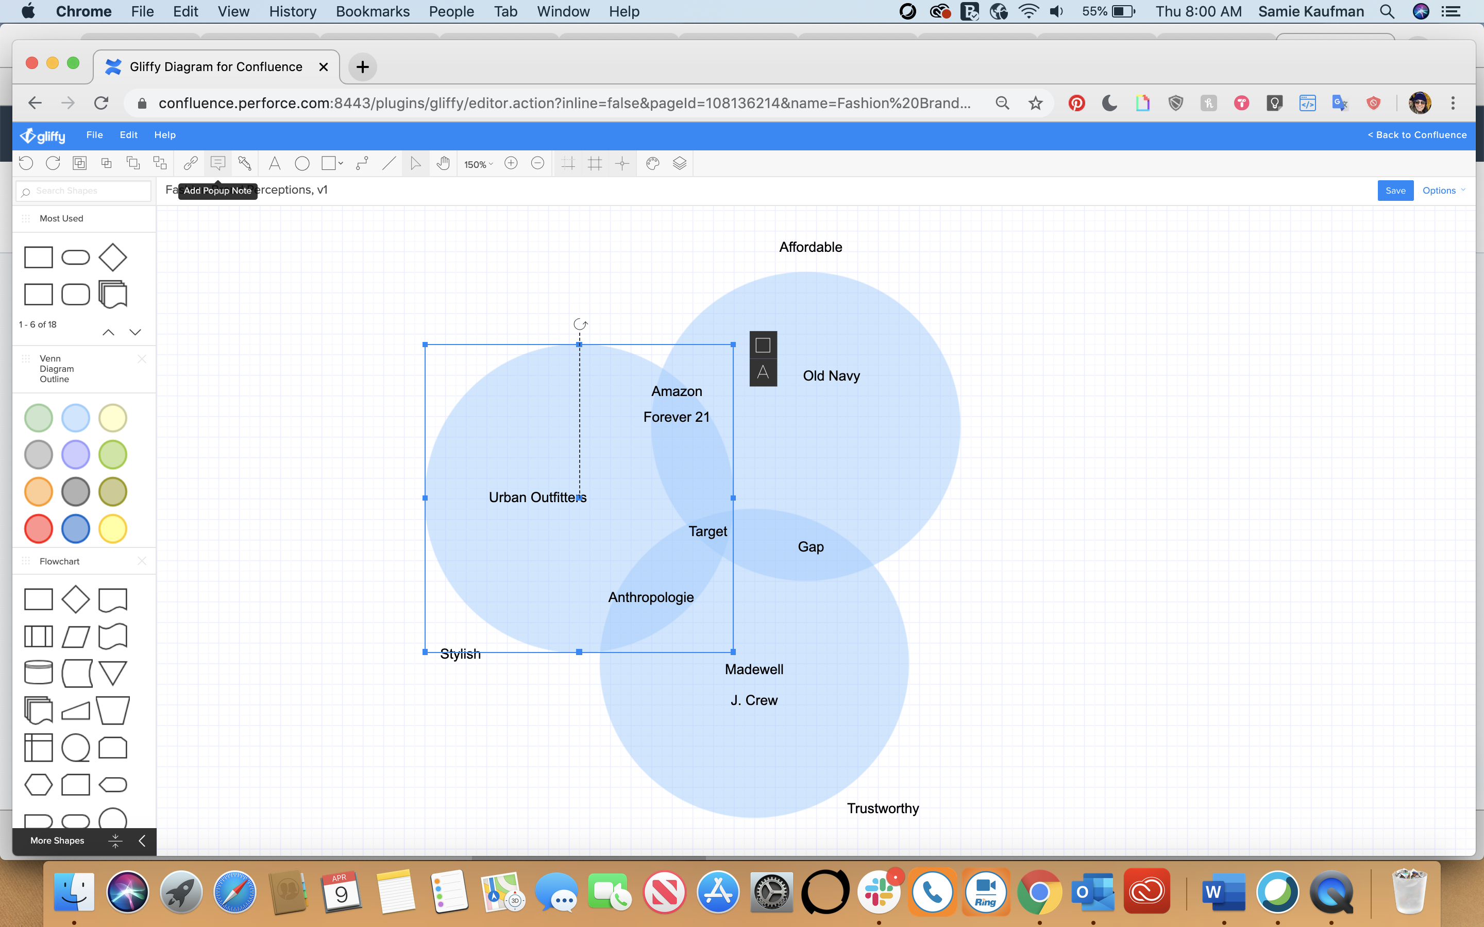
Task: Close the Flowchart shape section
Action: [142, 561]
